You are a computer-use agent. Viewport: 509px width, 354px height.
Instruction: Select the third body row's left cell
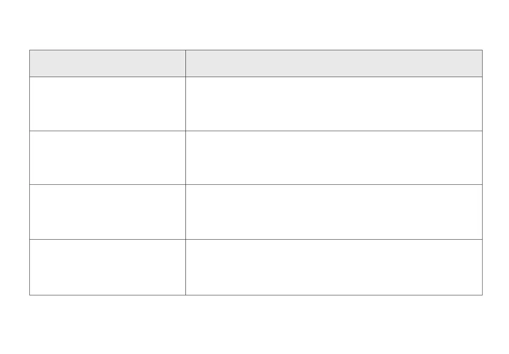tap(107, 212)
